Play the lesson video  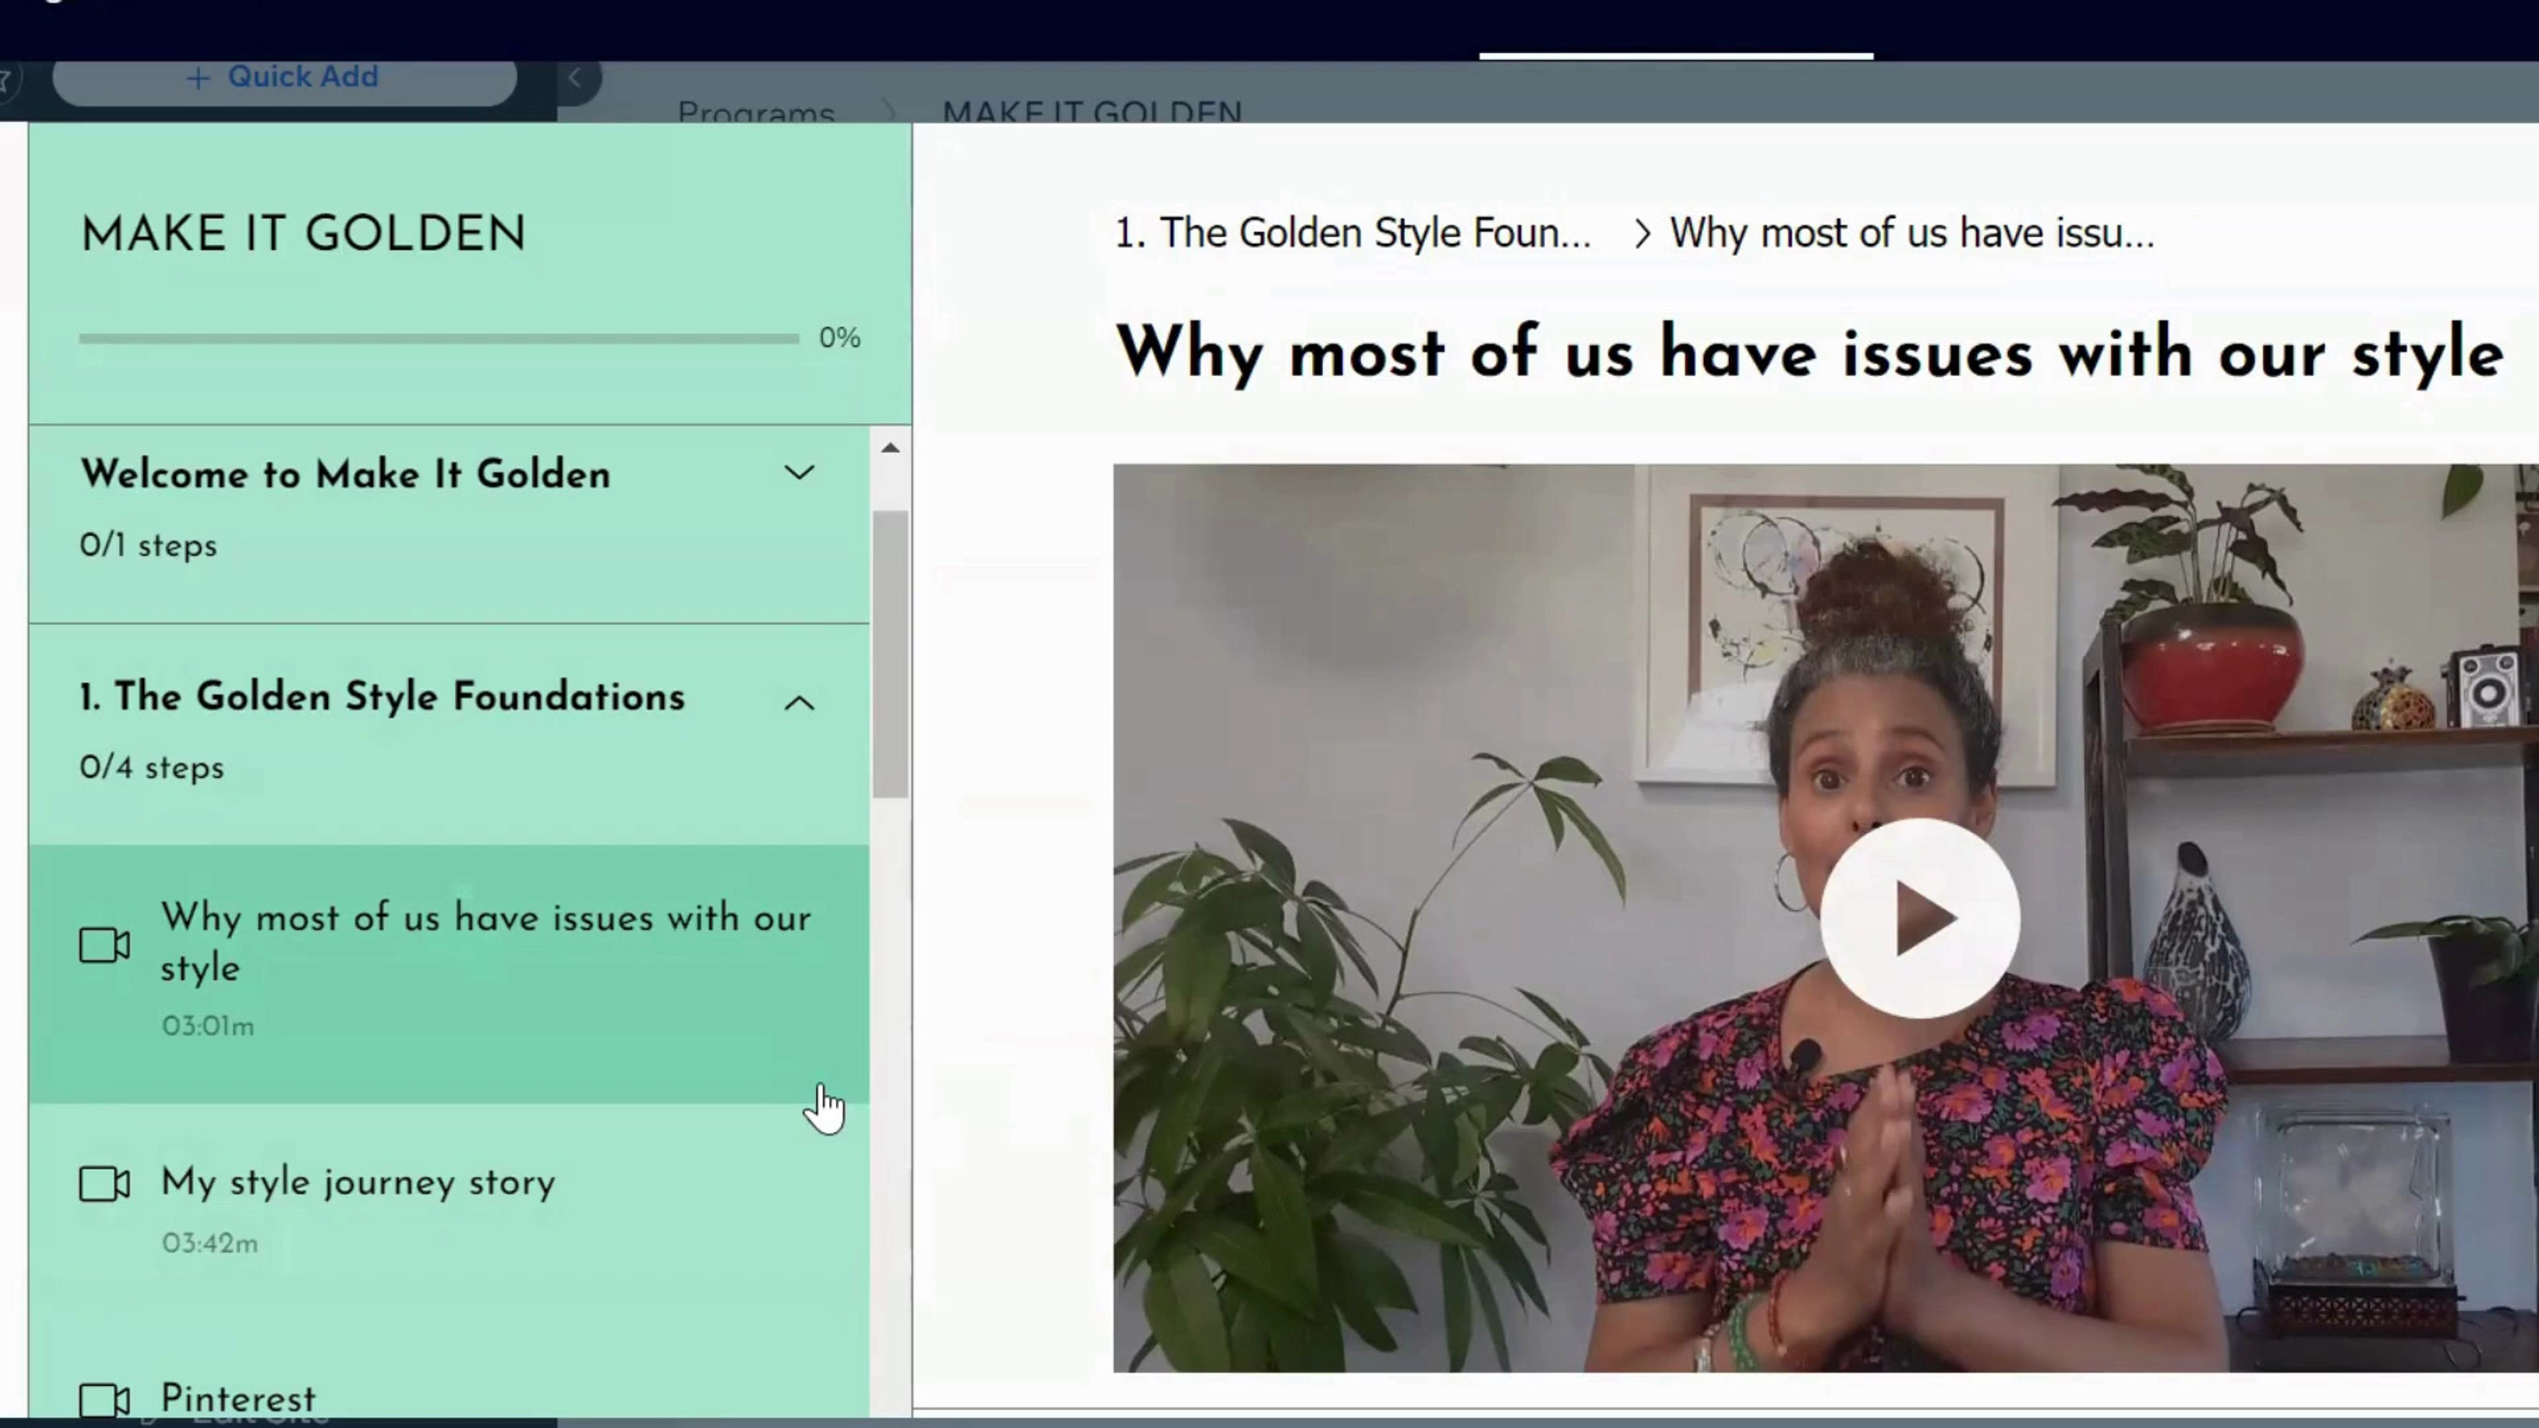(x=1919, y=918)
